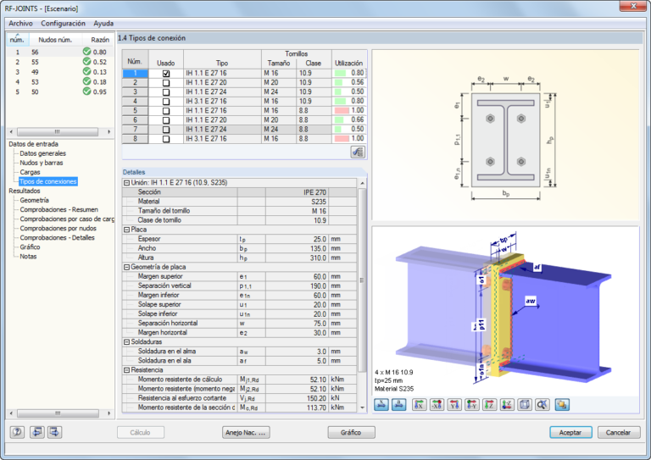The image size is (651, 460).
Task: Check Usado box for row 4
Action: (x=166, y=102)
